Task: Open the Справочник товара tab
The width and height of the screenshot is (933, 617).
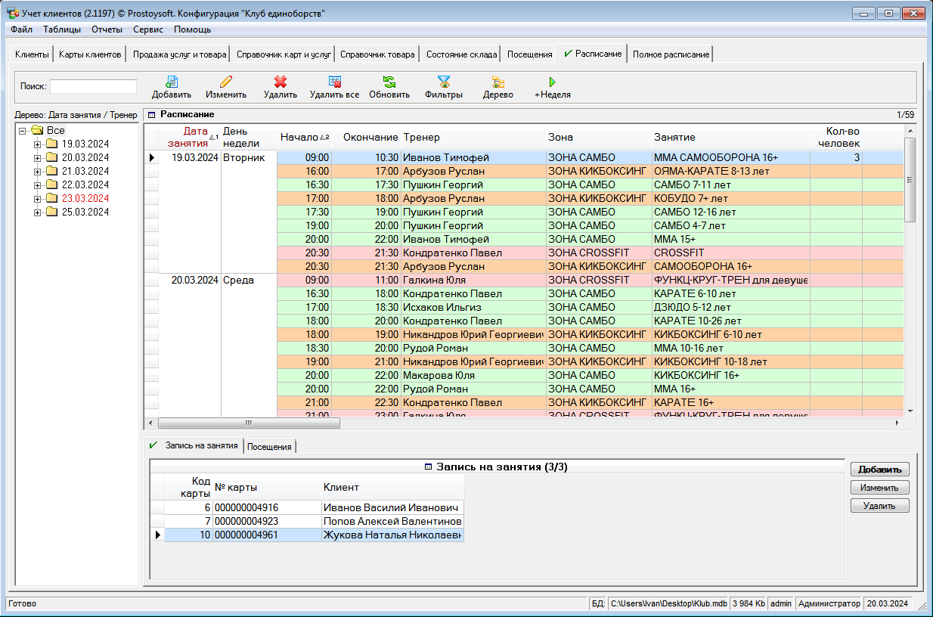Action: click(x=377, y=54)
